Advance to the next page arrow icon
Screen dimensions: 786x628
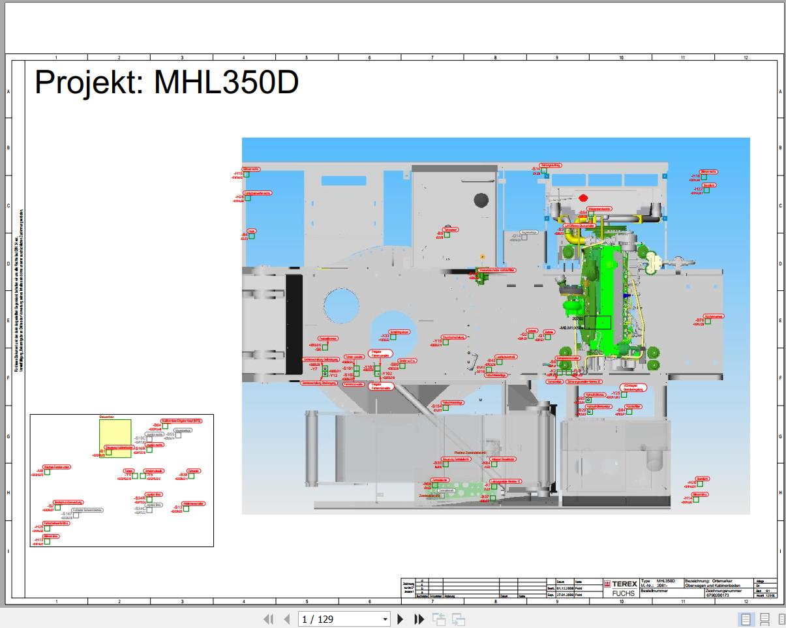pos(400,618)
